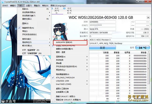Click the 34 °C temperature indicator button

pyautogui.click(x=142, y=48)
